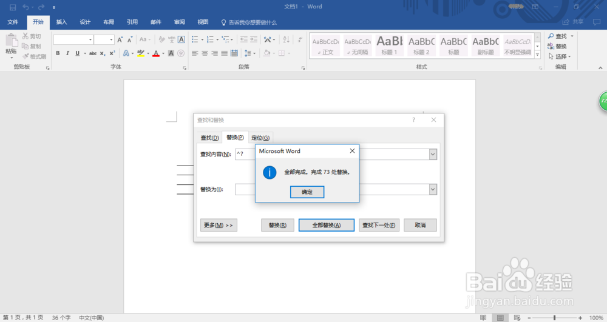The image size is (607, 322).
Task: Show paragraph marks icon
Action: (x=300, y=39)
